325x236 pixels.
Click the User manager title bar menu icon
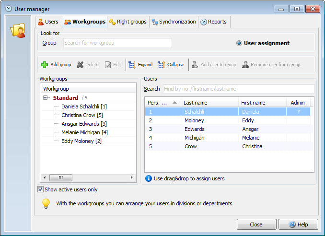9,9
